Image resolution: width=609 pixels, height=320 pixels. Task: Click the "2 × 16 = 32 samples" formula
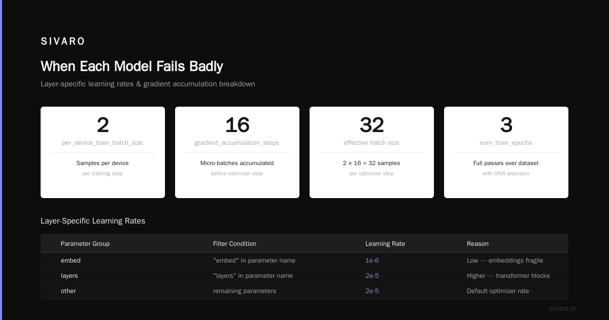point(371,163)
